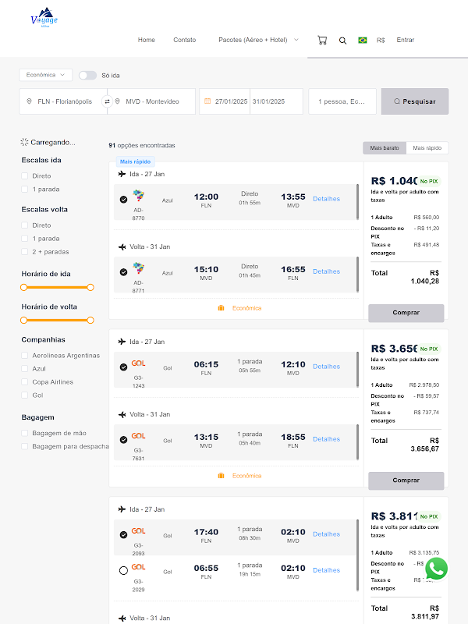Sort by Mais barato tab
Image resolution: width=468 pixels, height=624 pixels.
(385, 147)
